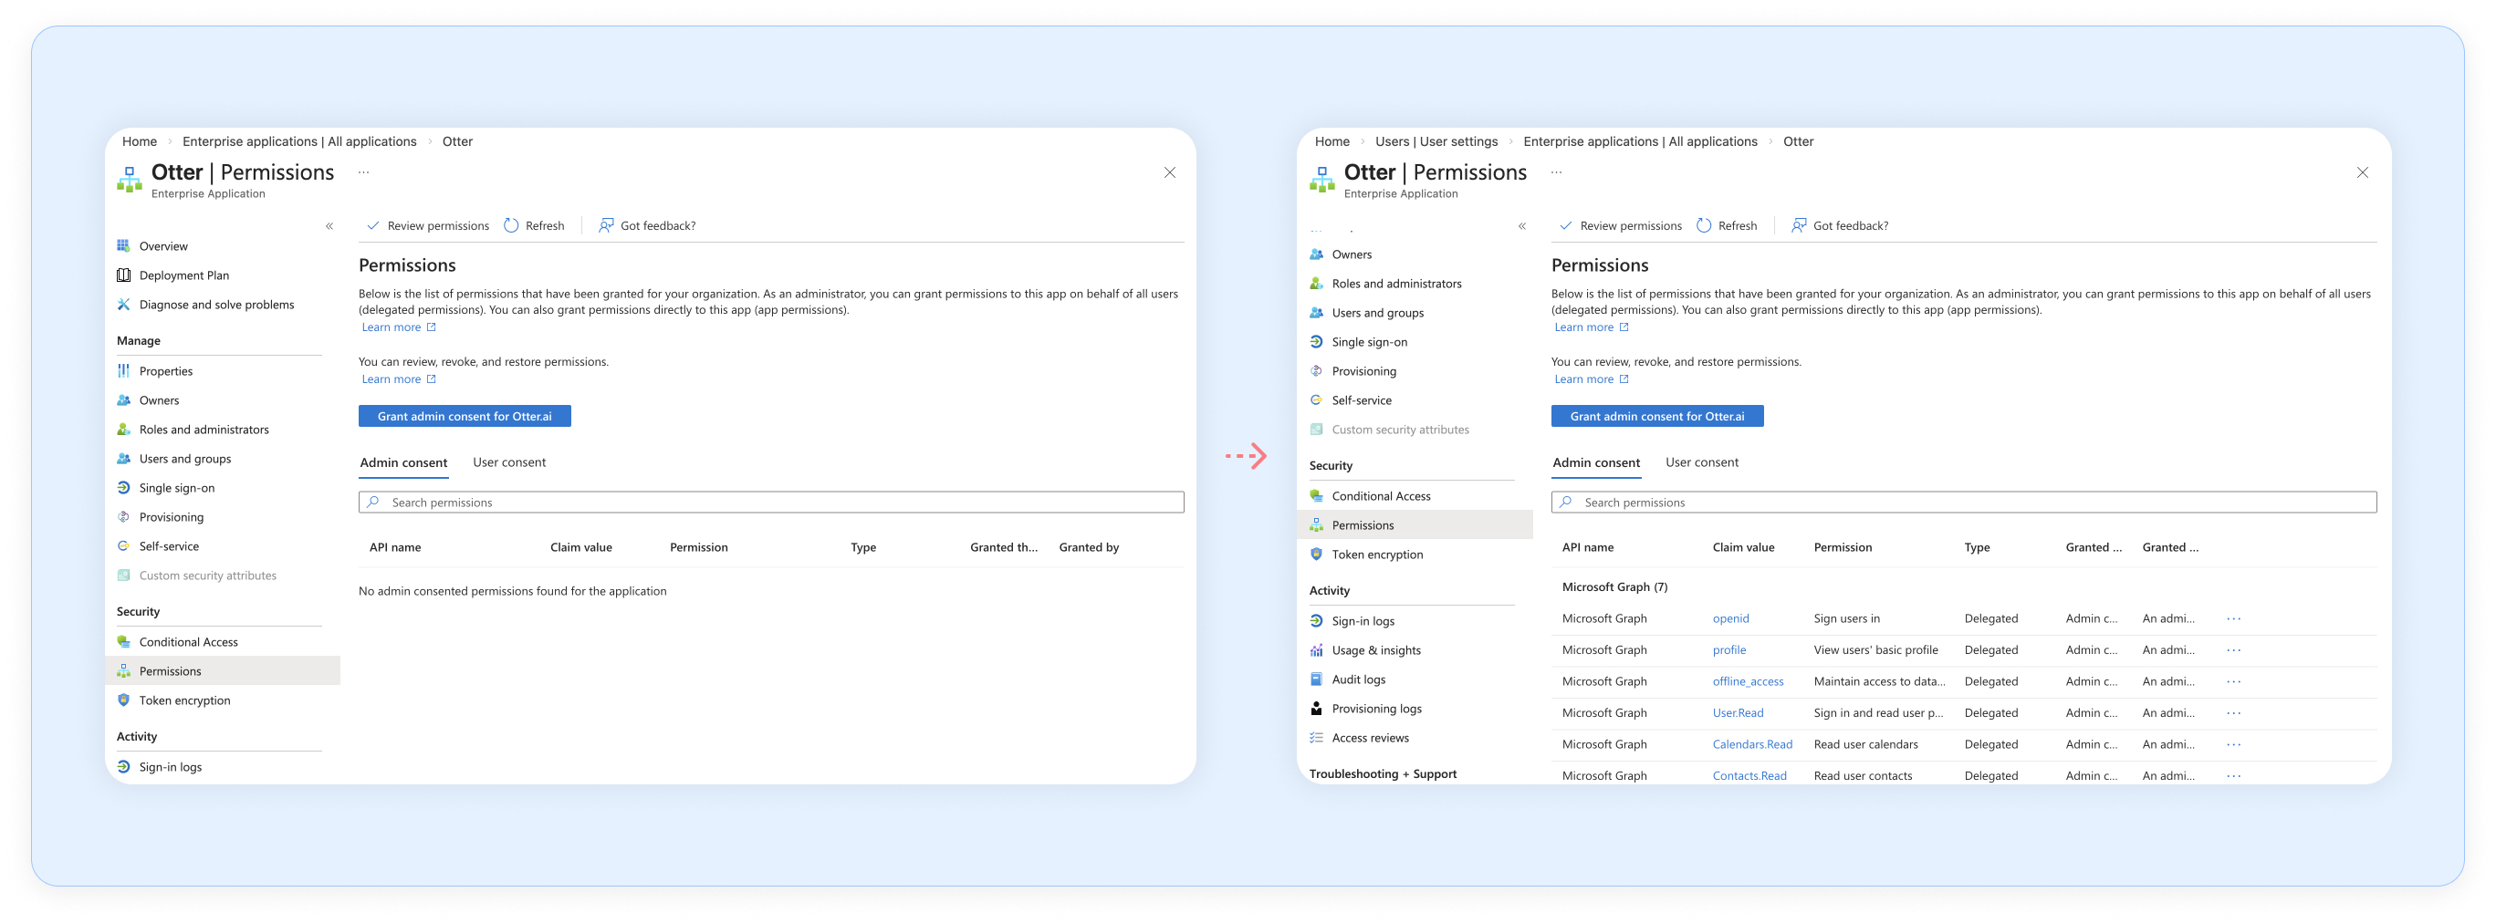2496x923 pixels.
Task: Open the Deployment Plan book icon
Action: 124,275
